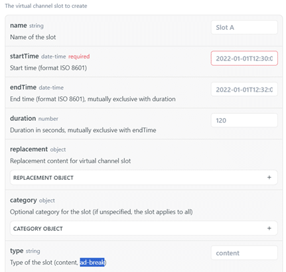Click the startTime date-time input field
Image resolution: width=286 pixels, height=272 pixels.
coord(244,58)
